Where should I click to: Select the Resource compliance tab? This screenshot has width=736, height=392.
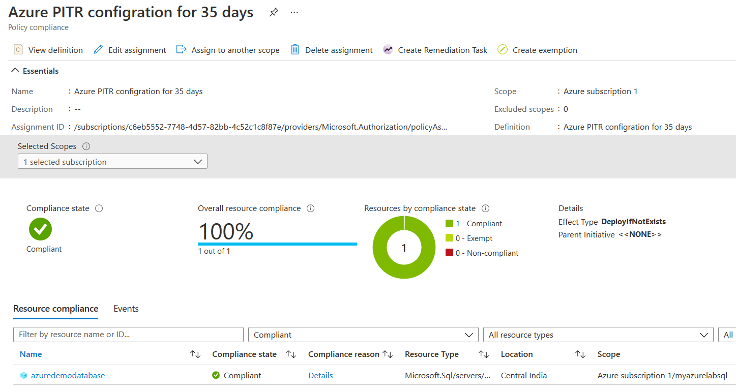pos(56,309)
